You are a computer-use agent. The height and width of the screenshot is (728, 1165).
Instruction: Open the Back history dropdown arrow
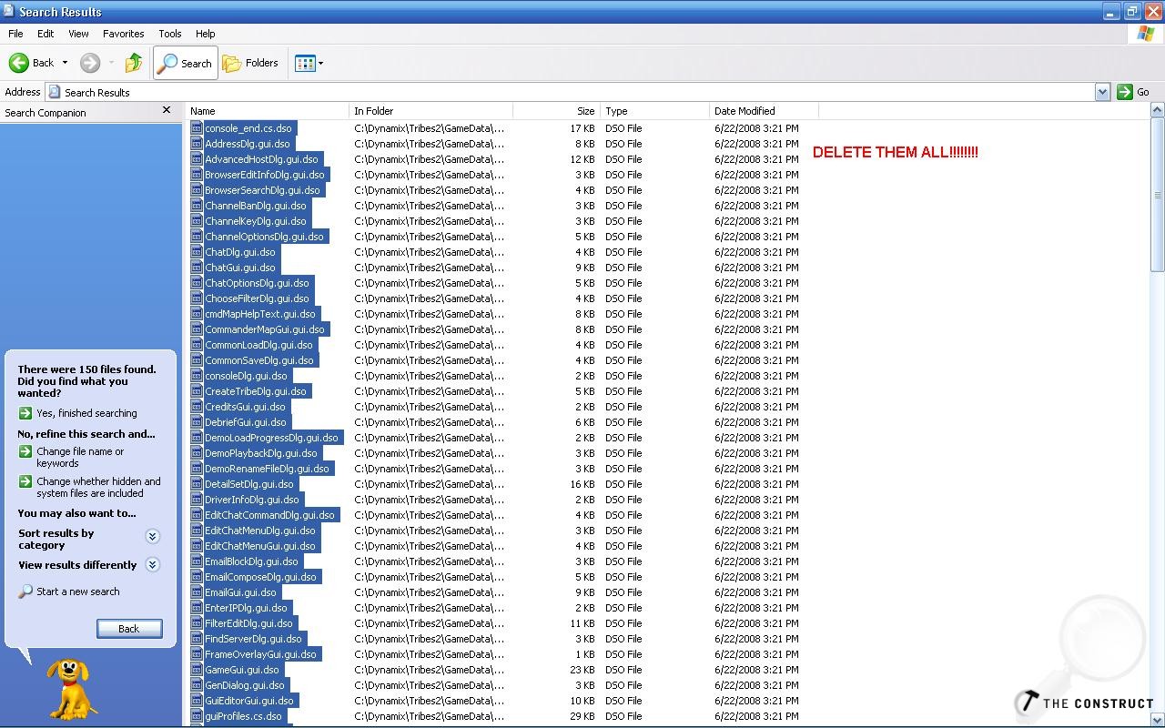[x=65, y=63]
